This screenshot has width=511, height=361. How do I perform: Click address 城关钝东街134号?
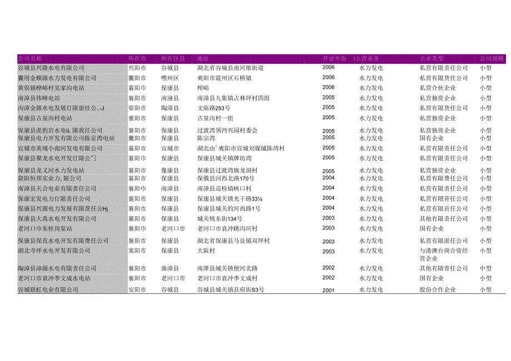tap(219, 218)
